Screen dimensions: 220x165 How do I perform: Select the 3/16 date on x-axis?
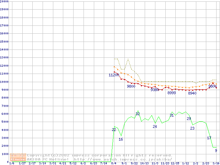pos(216,163)
